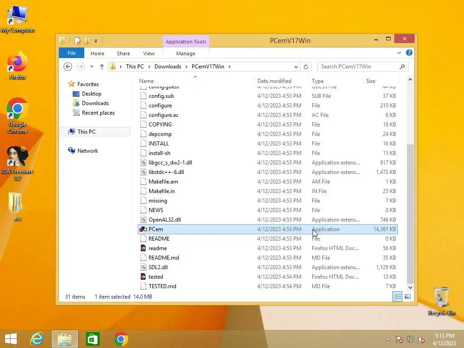Open the My Computer desktop shortcut
This screenshot has width=464, height=348.
click(18, 19)
